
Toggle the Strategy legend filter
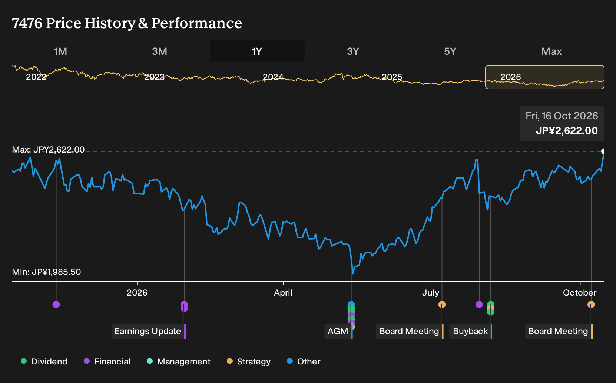click(249, 362)
